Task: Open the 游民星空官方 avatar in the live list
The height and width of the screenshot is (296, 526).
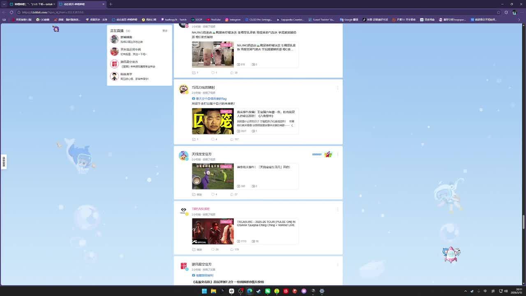Action: (114, 64)
